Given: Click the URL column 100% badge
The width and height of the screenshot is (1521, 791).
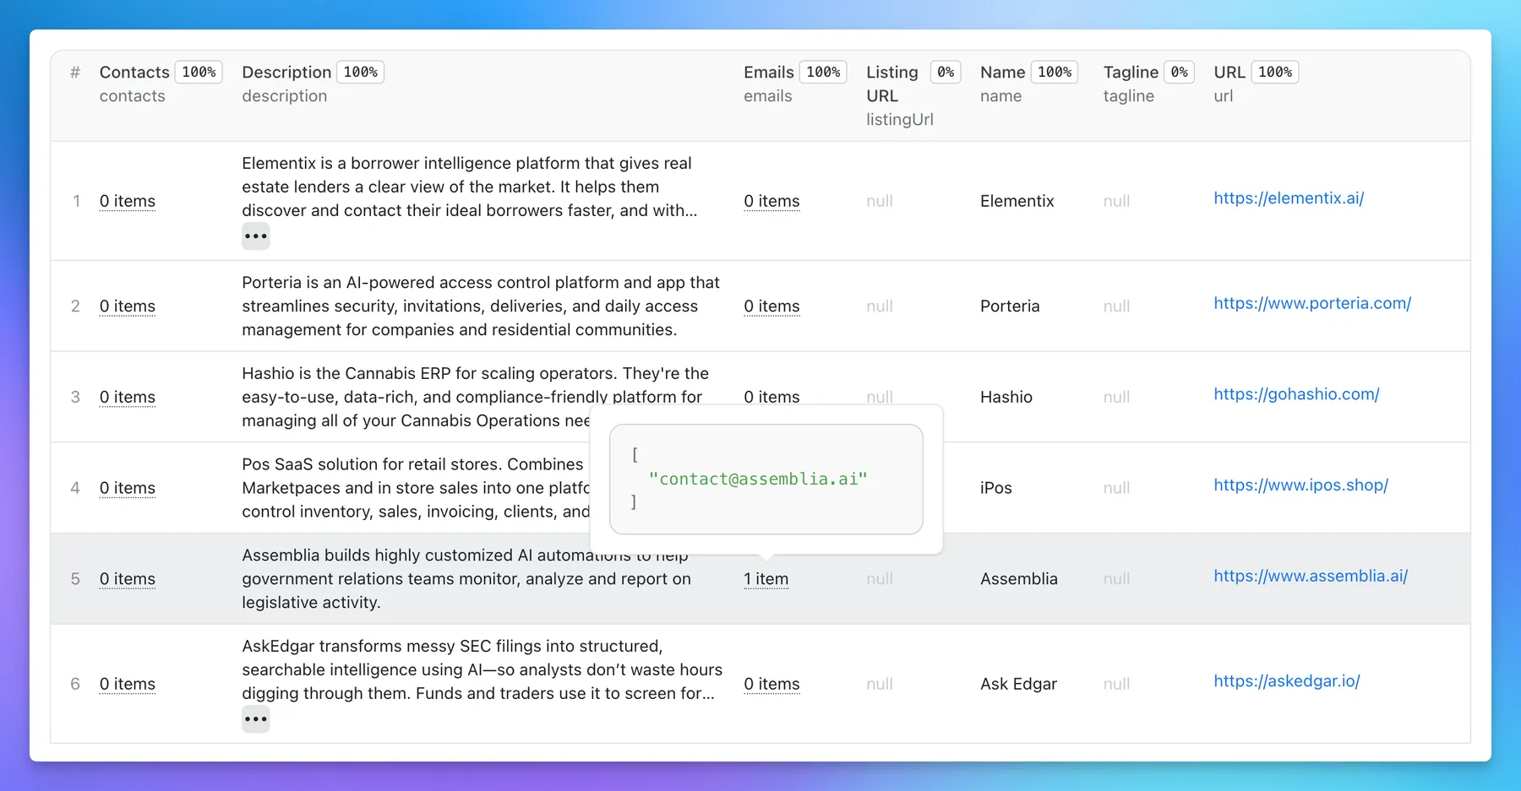Looking at the screenshot, I should (x=1274, y=73).
